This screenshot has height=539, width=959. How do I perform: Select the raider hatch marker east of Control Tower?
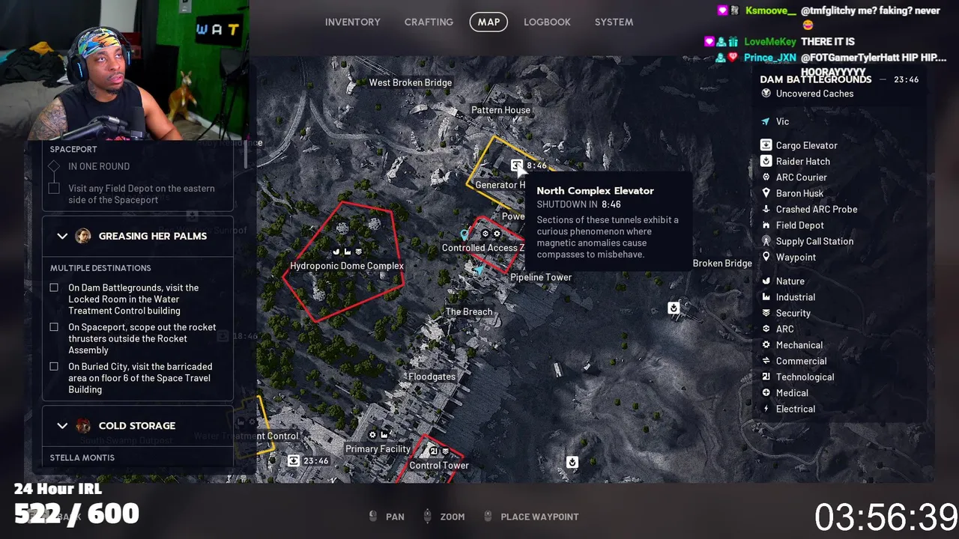[572, 462]
